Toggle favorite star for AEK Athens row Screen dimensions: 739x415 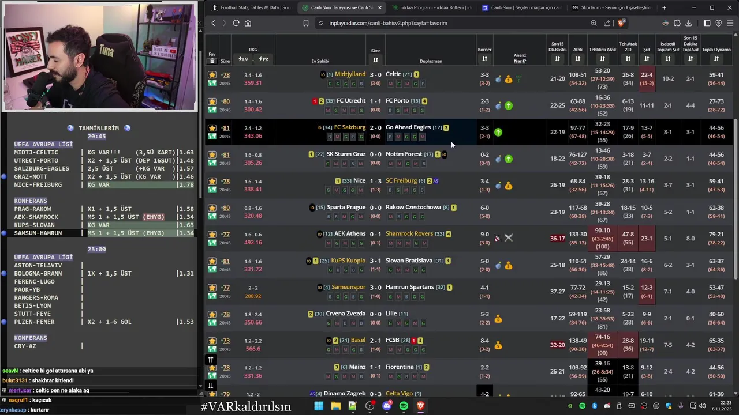[212, 235]
